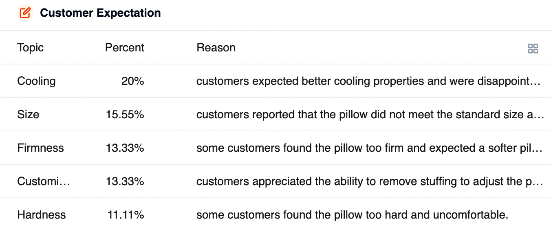Open the reason about removing stuffing
This screenshot has width=551, height=230.
[x=370, y=181]
